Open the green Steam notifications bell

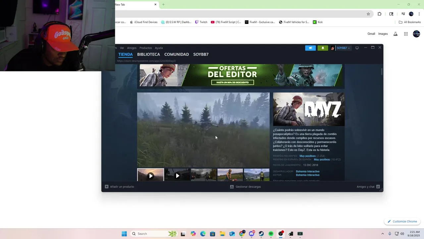point(323,48)
